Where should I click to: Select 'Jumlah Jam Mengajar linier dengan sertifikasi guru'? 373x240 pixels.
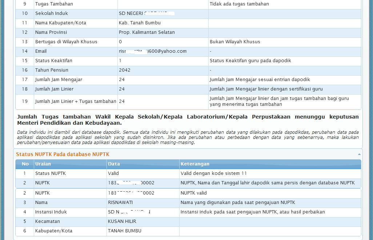pyautogui.click(x=266, y=89)
